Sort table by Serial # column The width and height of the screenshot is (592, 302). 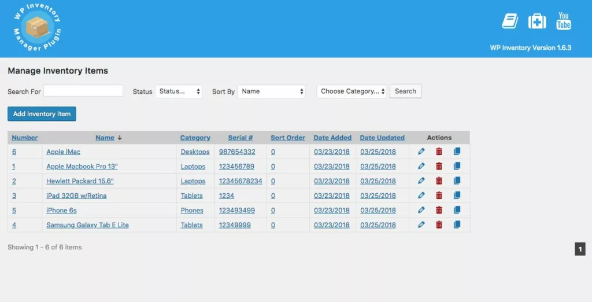(x=240, y=138)
